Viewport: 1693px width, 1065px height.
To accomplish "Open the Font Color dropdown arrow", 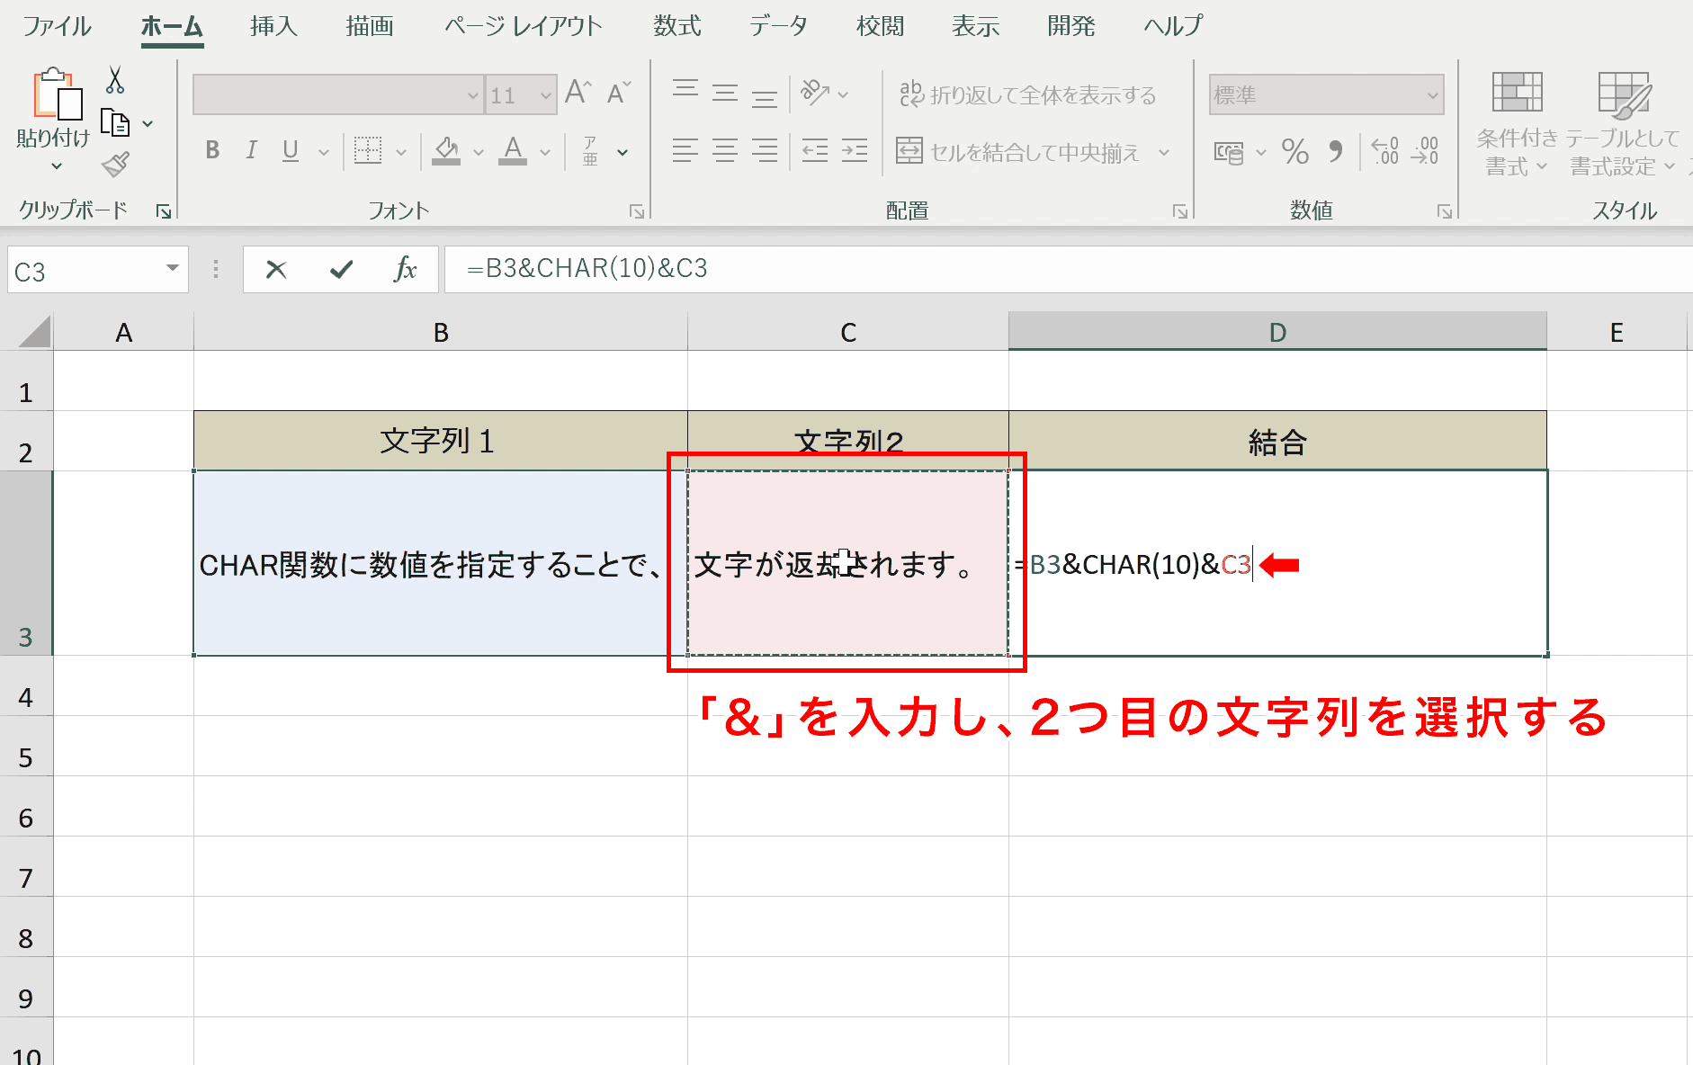I will 545,152.
